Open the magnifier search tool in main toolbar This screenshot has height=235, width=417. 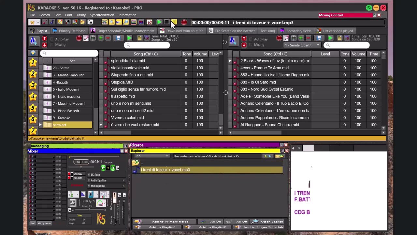coord(126,22)
